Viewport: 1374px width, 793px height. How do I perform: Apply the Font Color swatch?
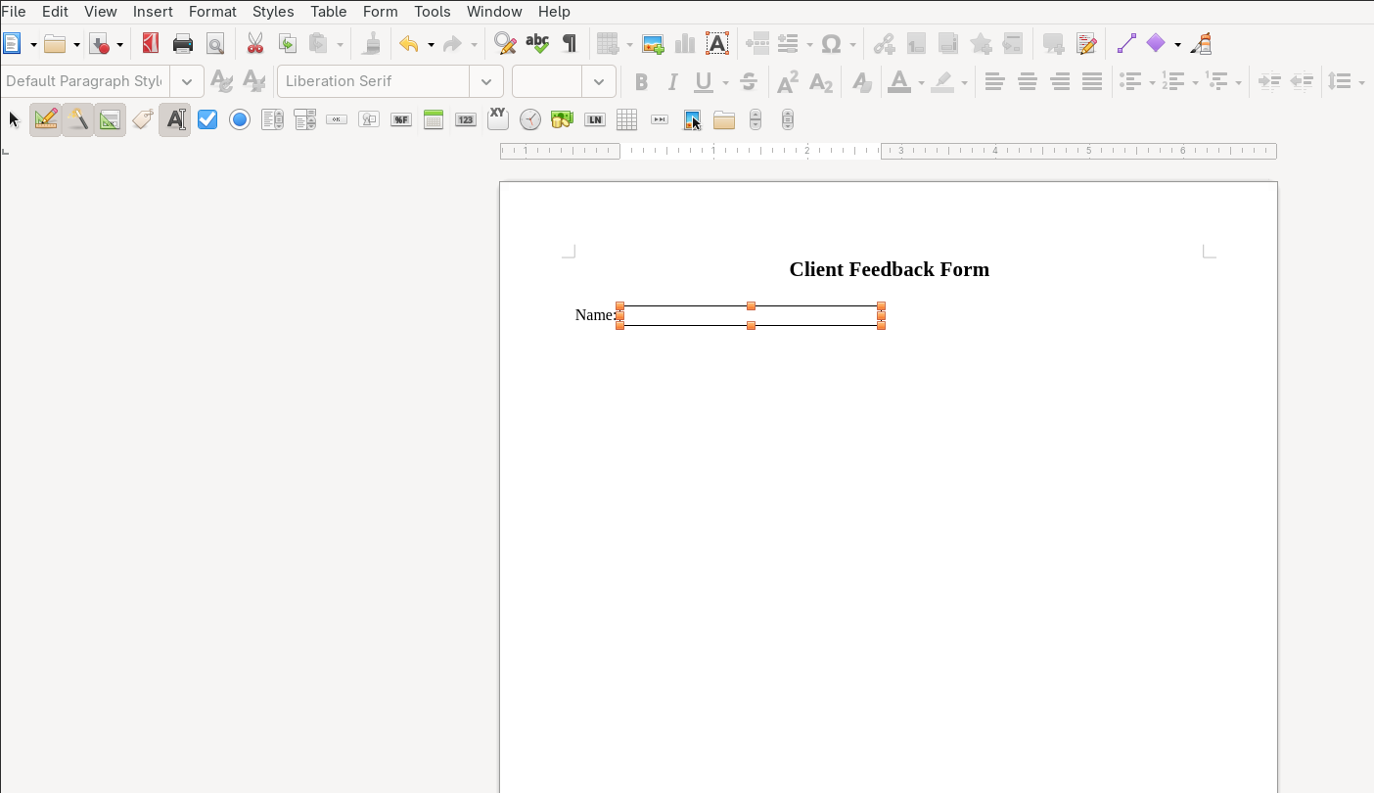(899, 82)
